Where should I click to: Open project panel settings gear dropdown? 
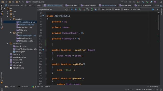click(31, 5)
